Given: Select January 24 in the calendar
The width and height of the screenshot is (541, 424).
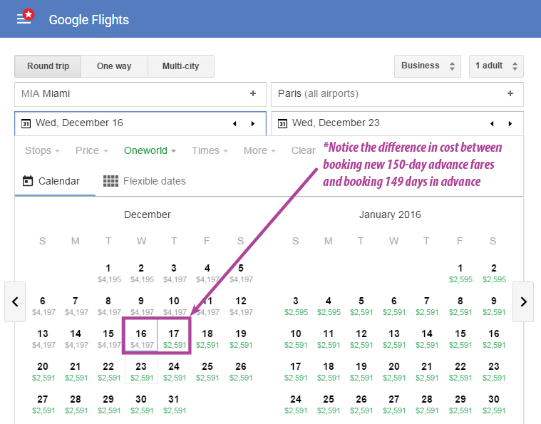Looking at the screenshot, I should 296,404.
